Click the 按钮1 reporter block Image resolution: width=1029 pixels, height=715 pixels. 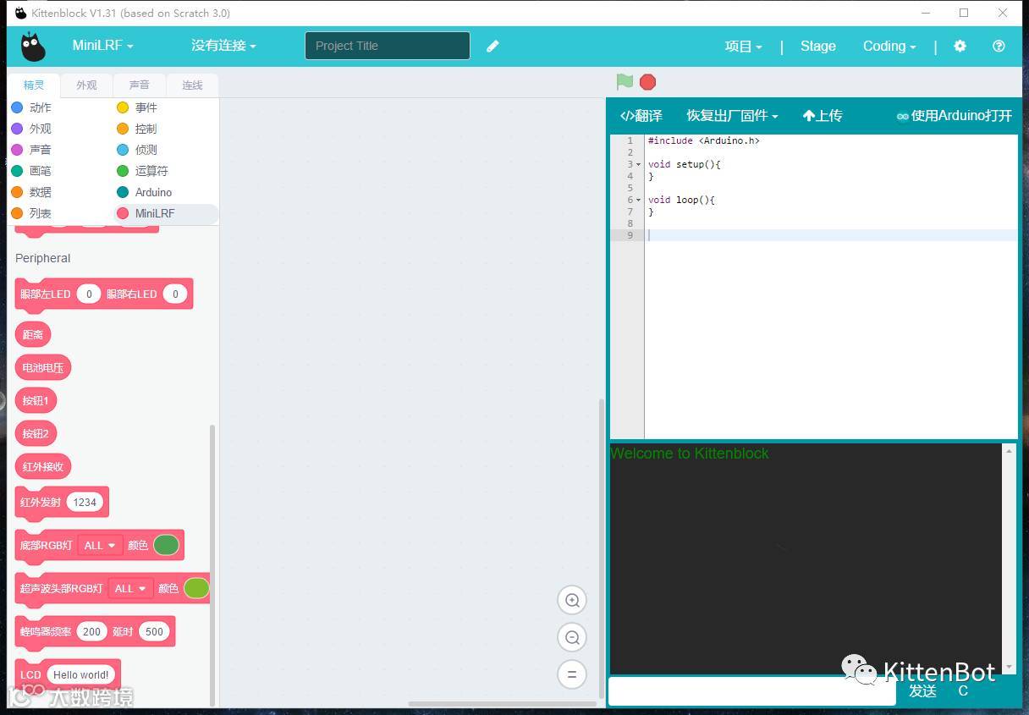pos(36,400)
